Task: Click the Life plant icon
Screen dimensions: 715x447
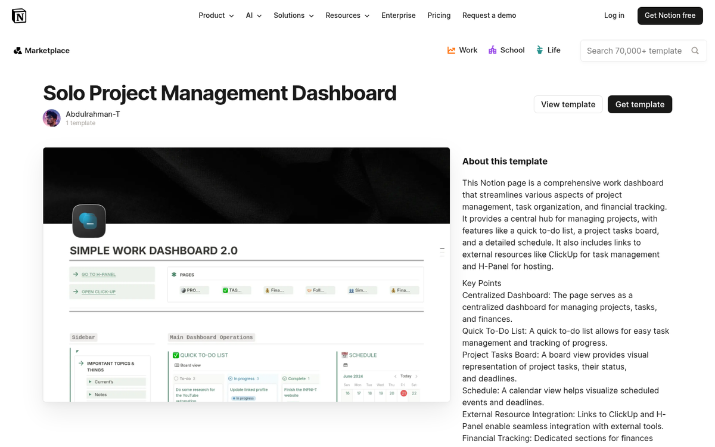Action: [x=539, y=50]
